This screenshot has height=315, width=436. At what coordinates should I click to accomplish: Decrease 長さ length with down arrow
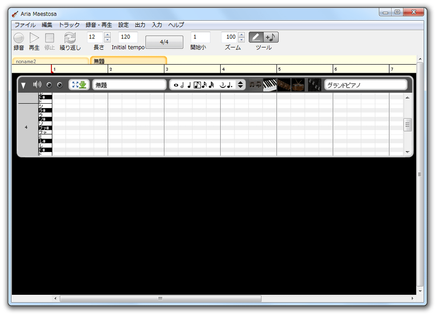click(107, 40)
